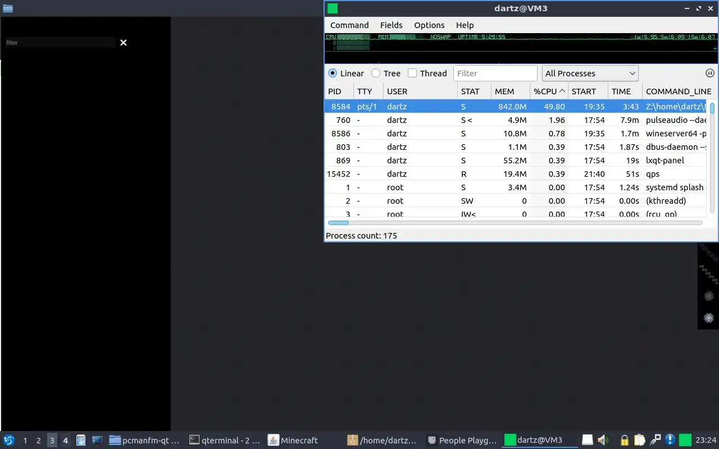Image resolution: width=719 pixels, height=449 pixels.
Task: Click the show desktop icon in the panel
Action: pos(97,440)
